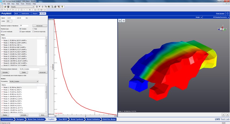Image resolution: width=230 pixels, height=124 pixels.
Task: Click the Delete button under Processing Name
Action: click(x=24, y=72)
